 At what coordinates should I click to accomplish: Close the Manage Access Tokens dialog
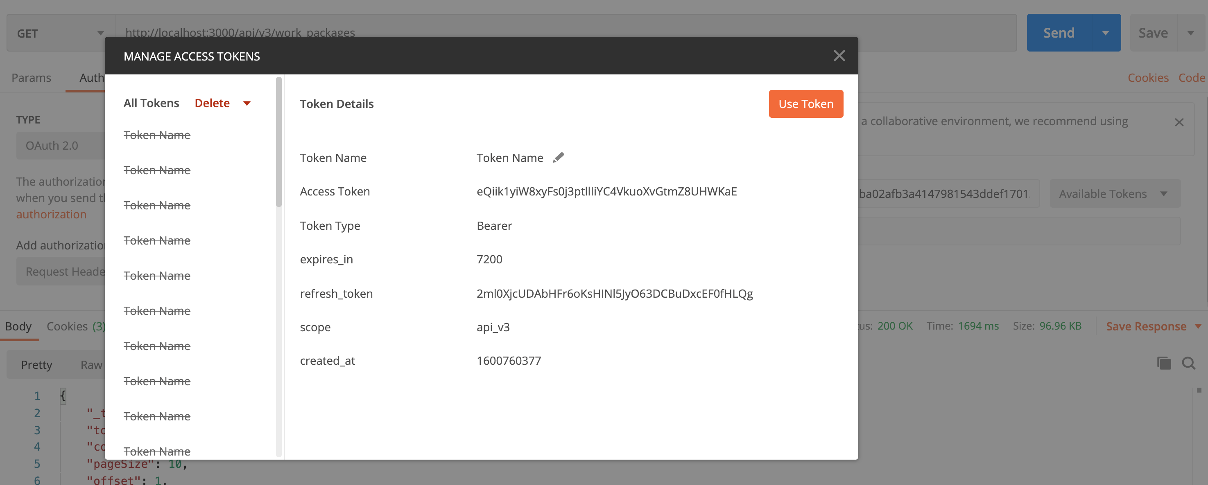pos(839,55)
